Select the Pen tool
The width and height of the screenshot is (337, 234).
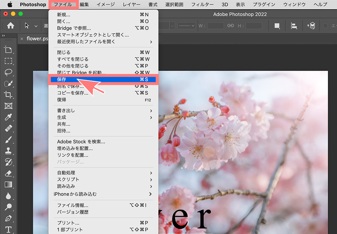[x=8, y=218]
